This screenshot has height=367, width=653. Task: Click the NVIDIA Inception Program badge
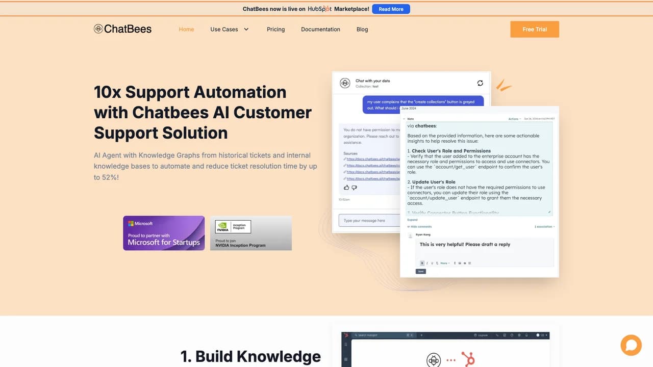tap(251, 233)
